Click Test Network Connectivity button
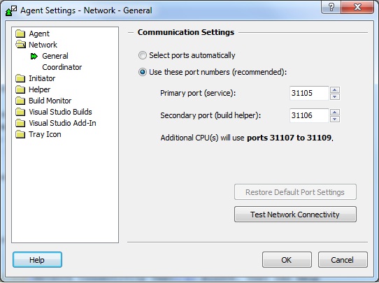The height and width of the screenshot is (283, 379). click(295, 215)
